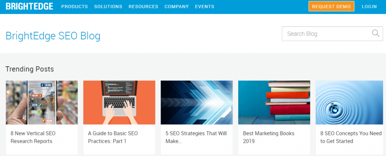386x156 pixels.
Task: Open the Solutions menu
Action: pyautogui.click(x=108, y=7)
